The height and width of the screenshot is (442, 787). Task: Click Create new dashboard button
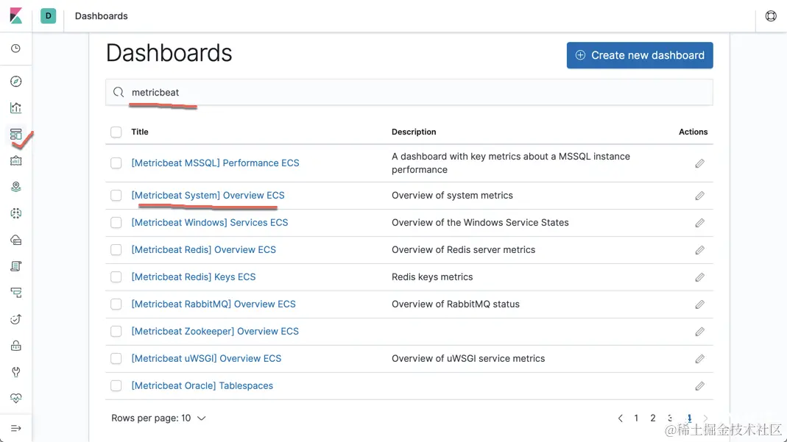(x=639, y=55)
